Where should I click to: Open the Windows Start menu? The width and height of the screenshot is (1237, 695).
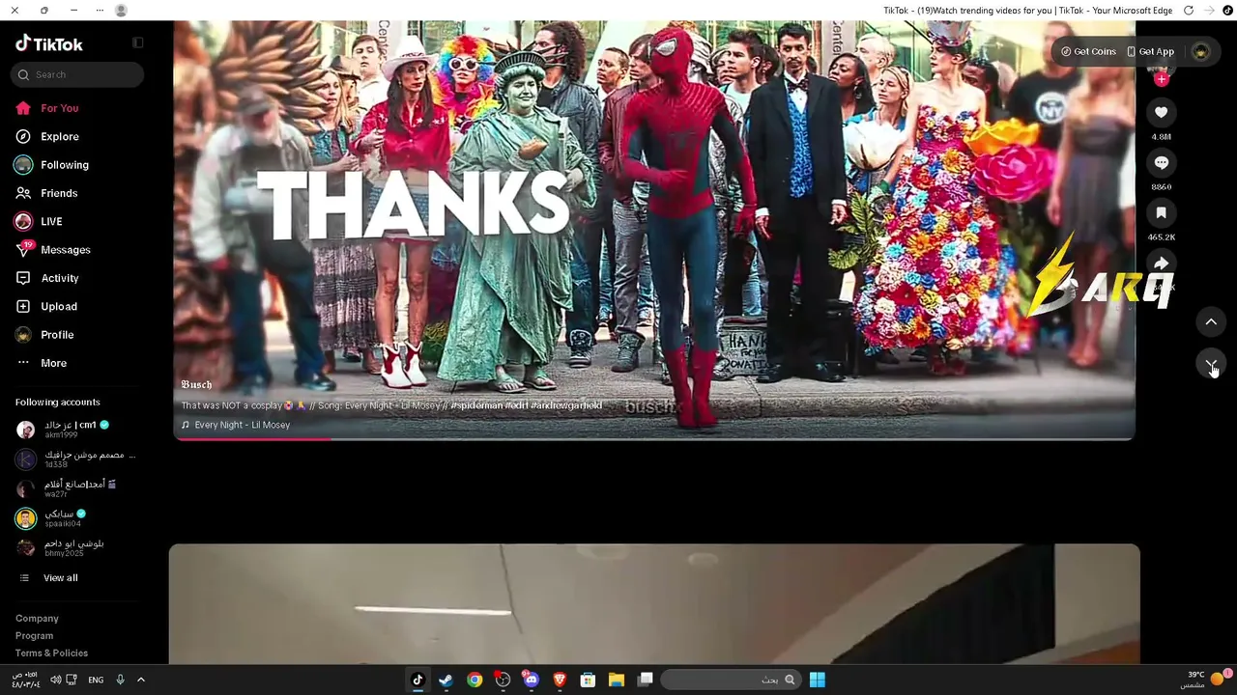817,680
